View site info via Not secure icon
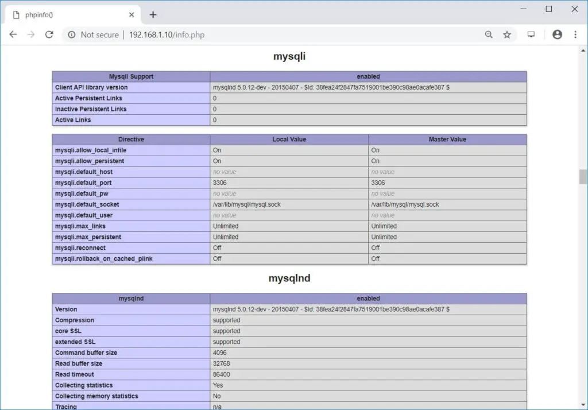 [71, 34]
